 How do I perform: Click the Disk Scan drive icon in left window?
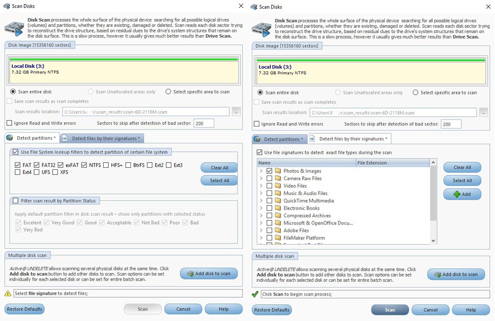(14, 28)
